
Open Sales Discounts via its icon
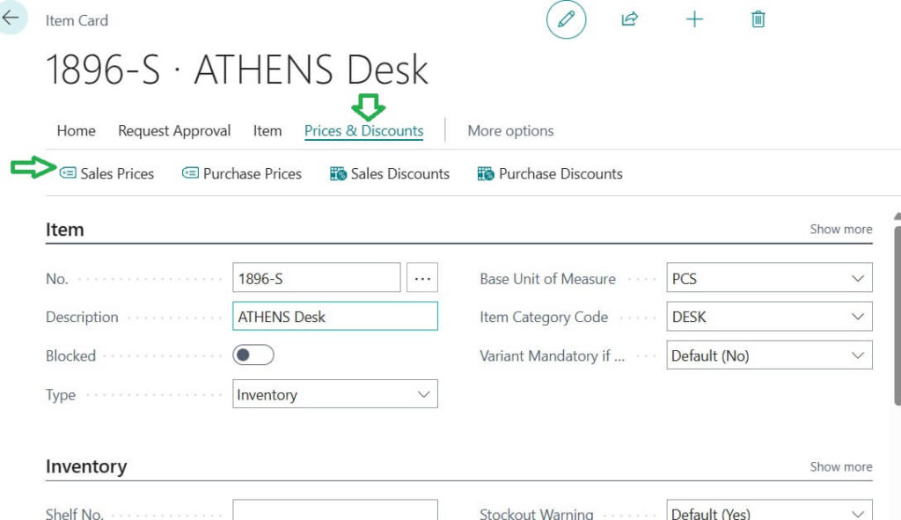(x=336, y=173)
